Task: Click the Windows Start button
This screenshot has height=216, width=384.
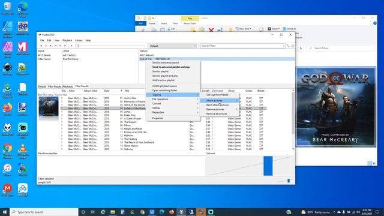Action: tap(5, 212)
